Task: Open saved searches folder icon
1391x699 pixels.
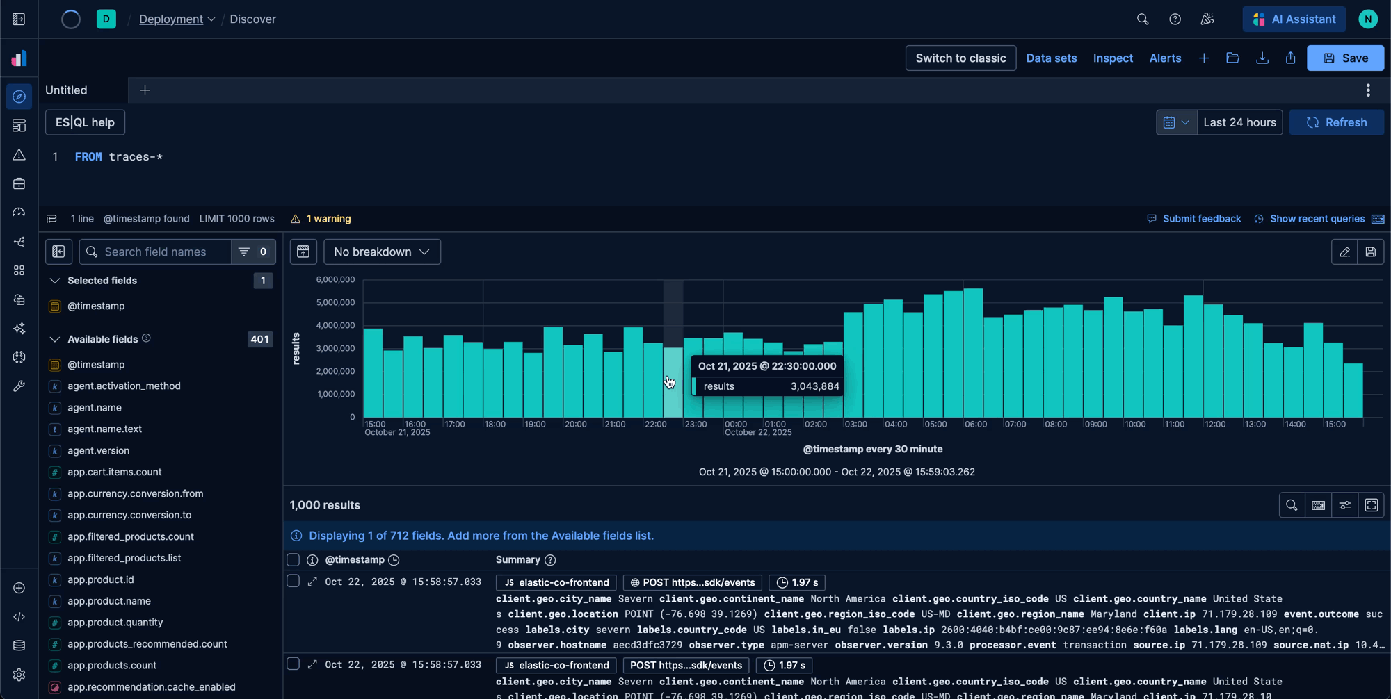Action: [1232, 58]
